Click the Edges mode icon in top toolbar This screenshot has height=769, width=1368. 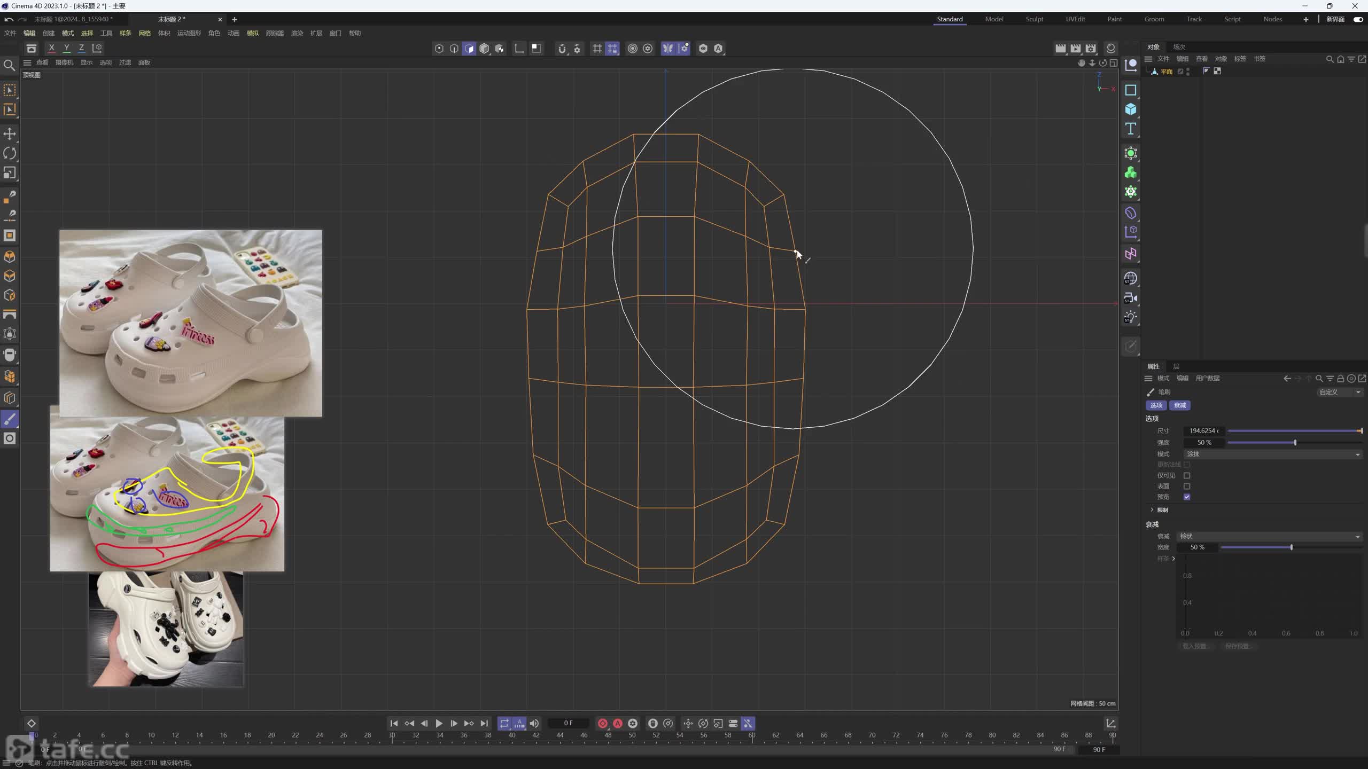pos(454,49)
